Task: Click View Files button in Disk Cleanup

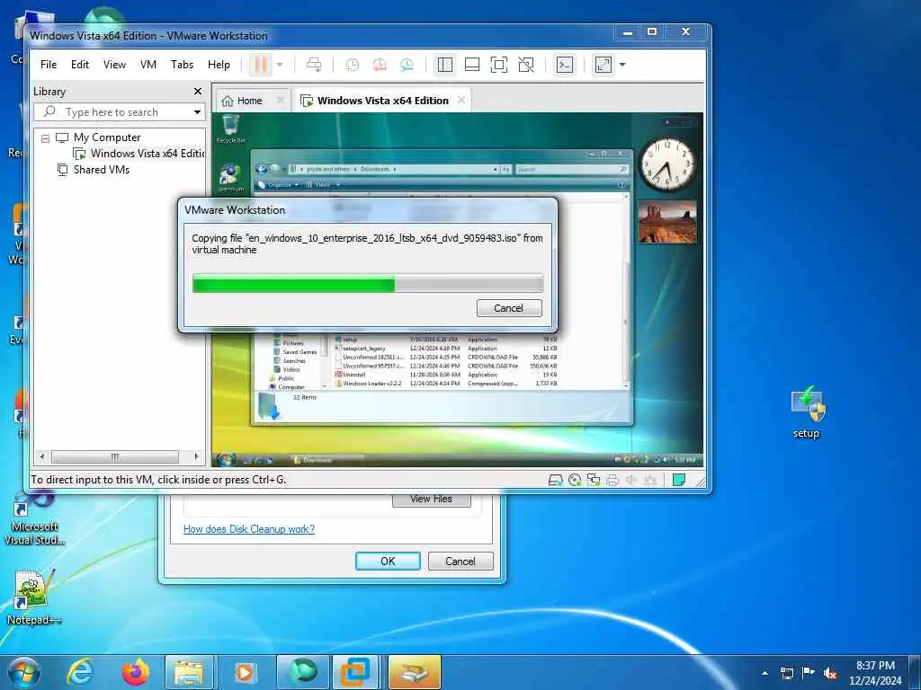Action: pos(431,500)
